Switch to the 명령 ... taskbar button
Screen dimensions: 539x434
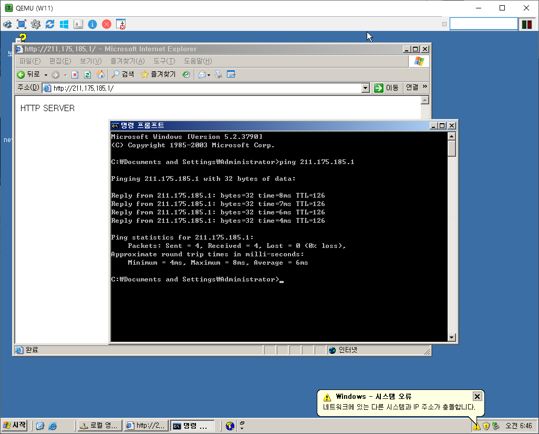pos(192,426)
